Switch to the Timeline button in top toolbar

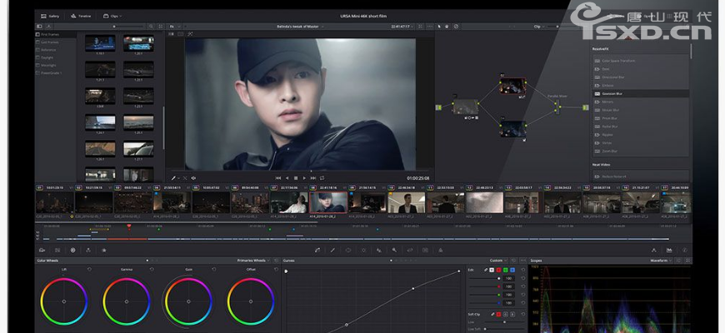[82, 16]
